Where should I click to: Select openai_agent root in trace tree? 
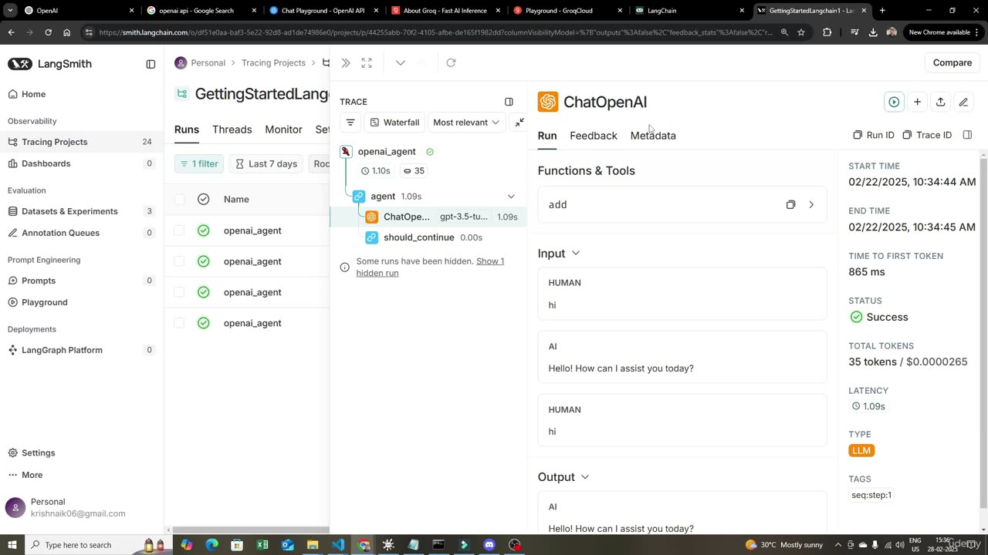387,152
